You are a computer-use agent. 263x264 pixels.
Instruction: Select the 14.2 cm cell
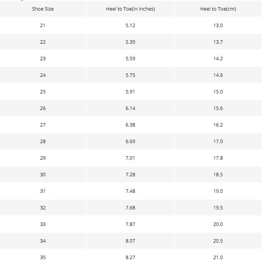click(x=218, y=59)
